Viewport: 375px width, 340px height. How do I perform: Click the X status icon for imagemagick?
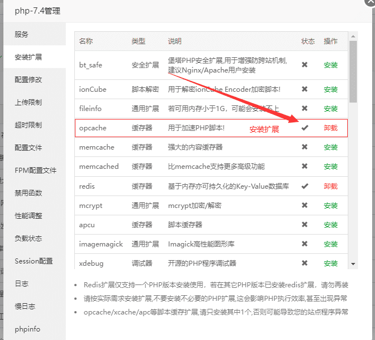tap(305, 244)
